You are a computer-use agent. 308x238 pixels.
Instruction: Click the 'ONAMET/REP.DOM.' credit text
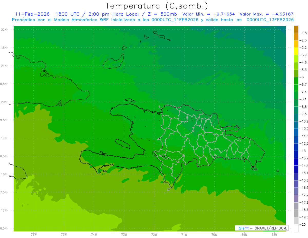[x=271, y=228]
